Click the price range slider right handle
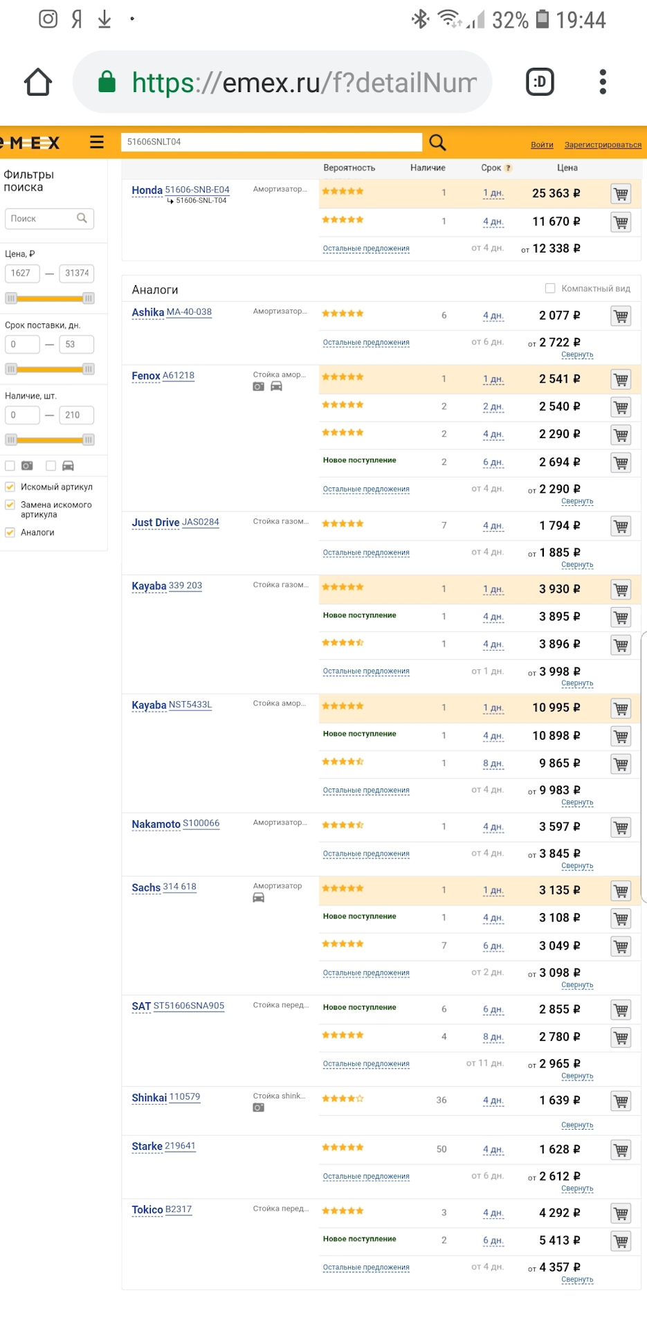Screen dimensions: 647x1329 (x=88, y=298)
